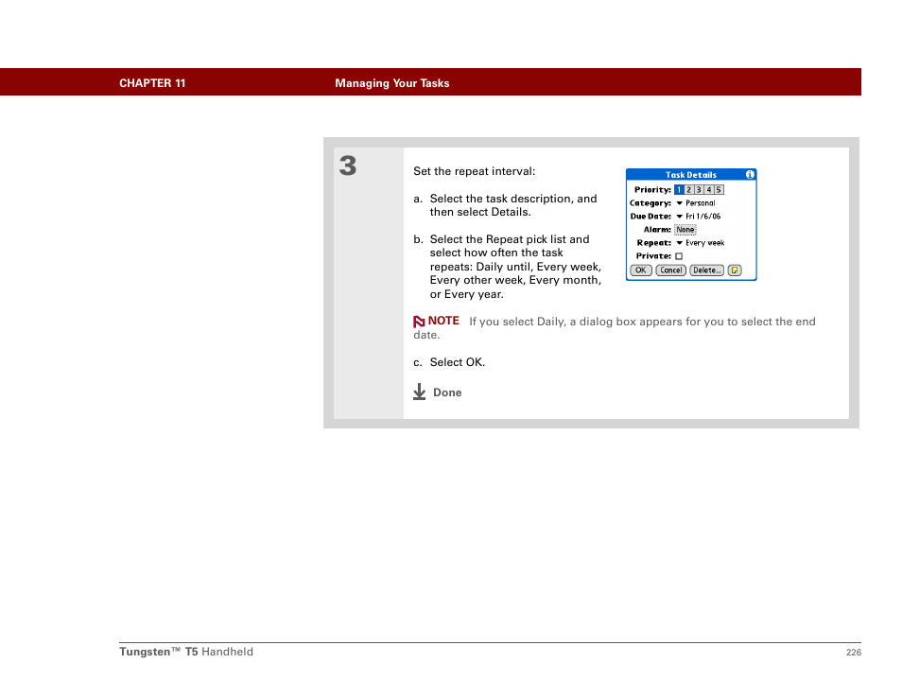Set priority to 4
The height and width of the screenshot is (698, 902).
tap(709, 189)
